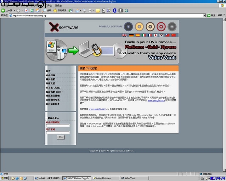This screenshot has height=181, width=226.
Task: Open the 說明(H) Help menu
Action: [x=58, y=5]
